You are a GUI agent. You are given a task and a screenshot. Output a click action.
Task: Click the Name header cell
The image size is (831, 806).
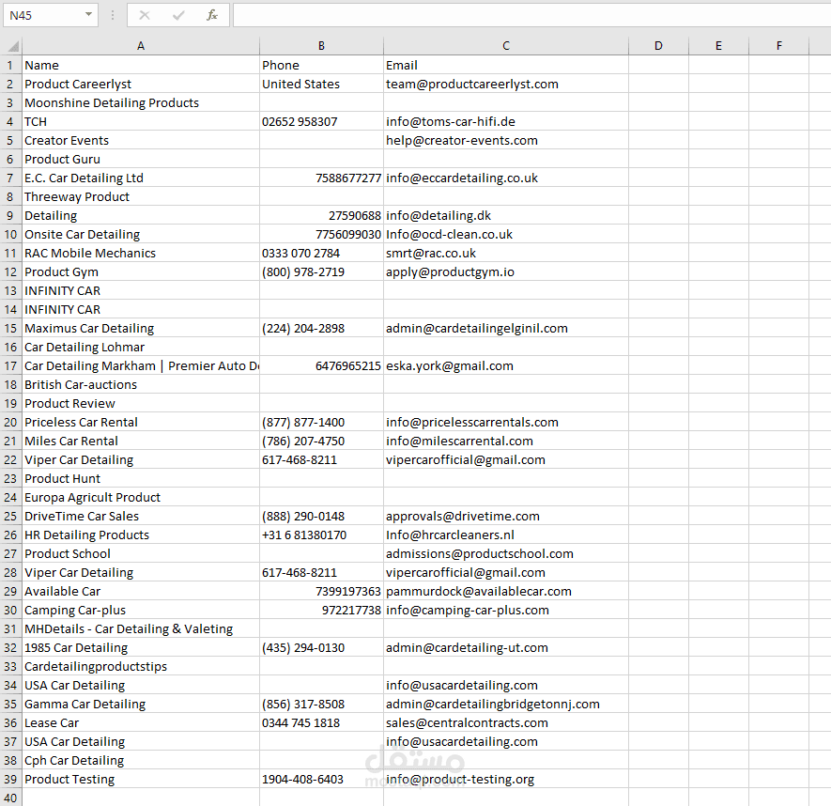(141, 65)
